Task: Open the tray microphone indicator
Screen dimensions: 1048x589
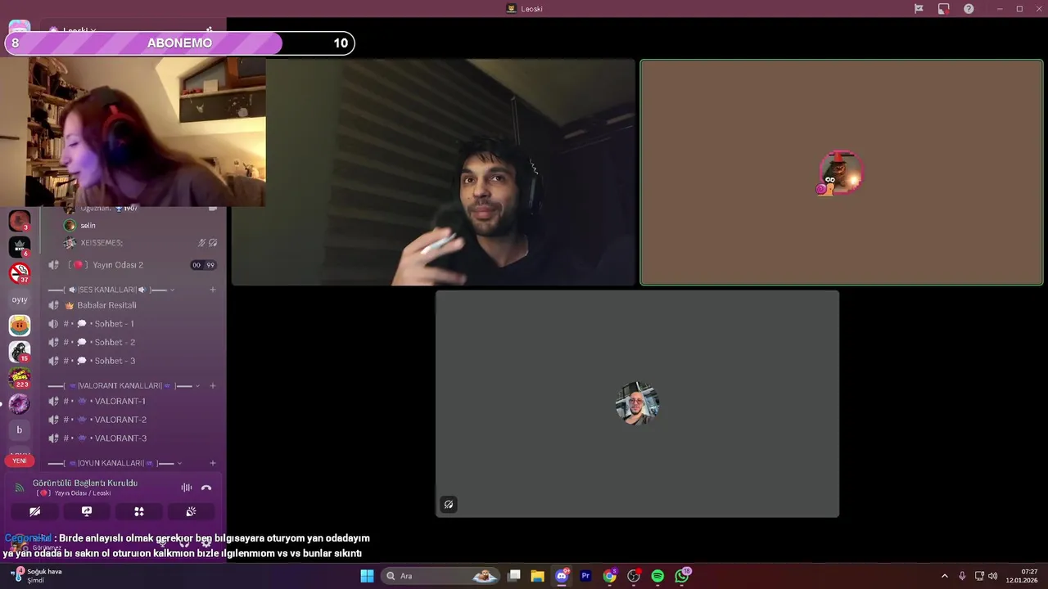Action: (x=962, y=576)
